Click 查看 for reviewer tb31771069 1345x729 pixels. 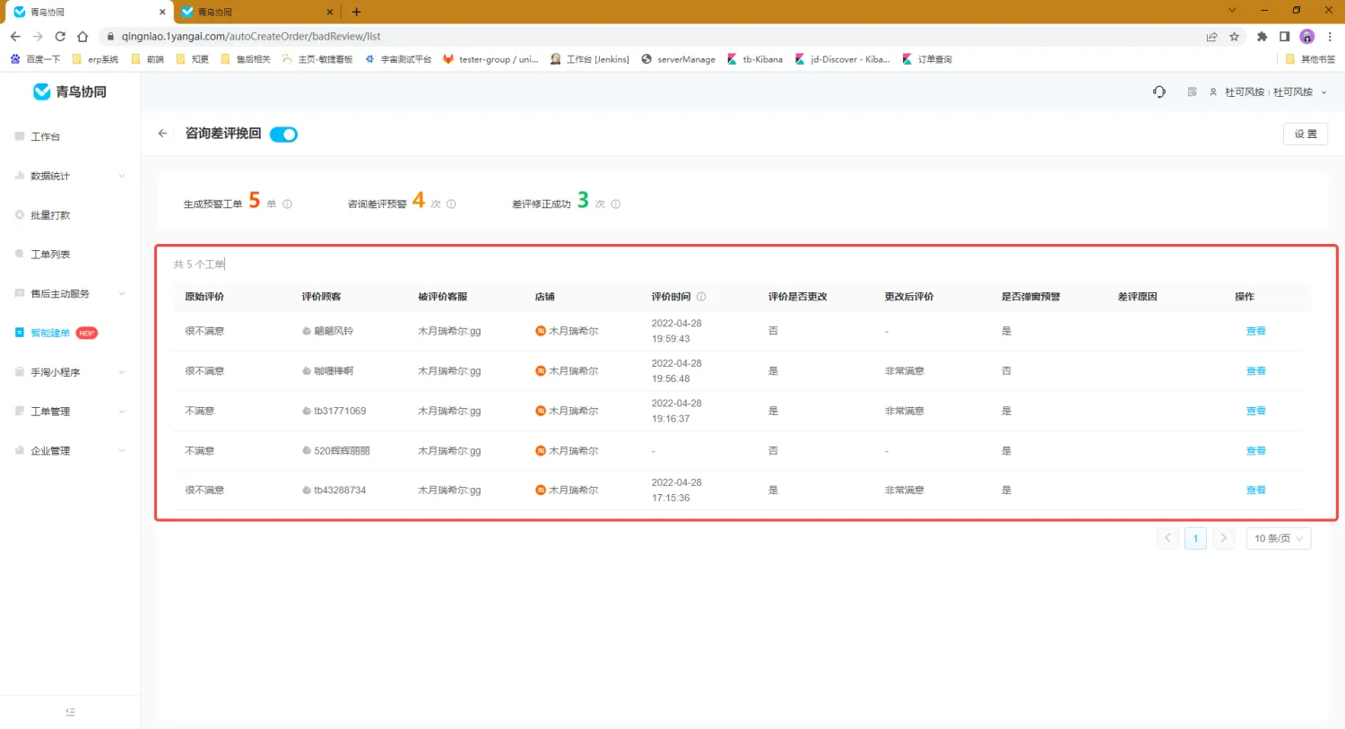click(x=1255, y=411)
